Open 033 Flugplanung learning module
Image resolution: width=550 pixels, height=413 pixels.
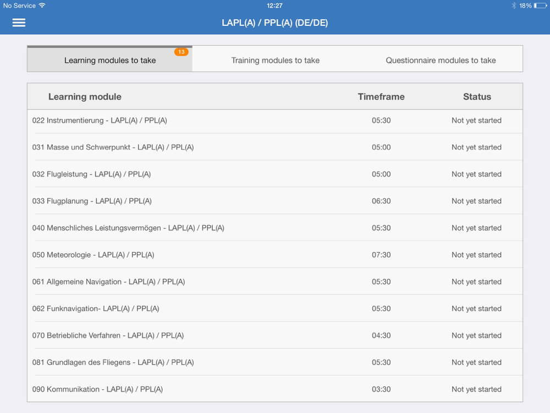coord(92,201)
